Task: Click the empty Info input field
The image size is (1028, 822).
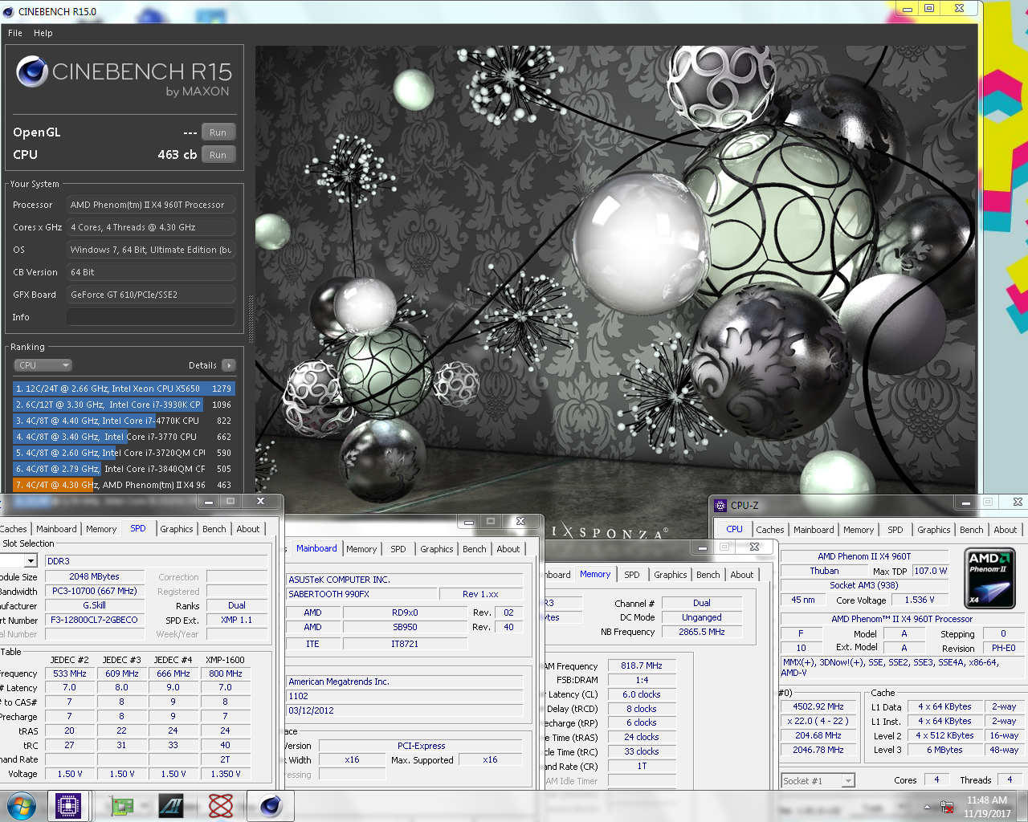Action: click(x=151, y=317)
